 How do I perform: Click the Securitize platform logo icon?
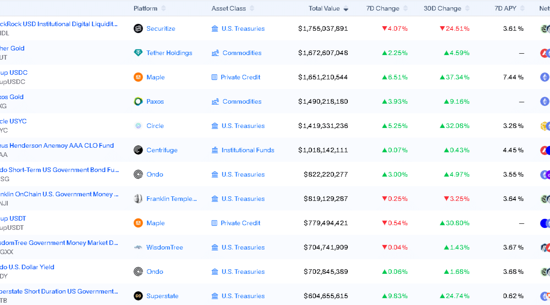coord(138,28)
